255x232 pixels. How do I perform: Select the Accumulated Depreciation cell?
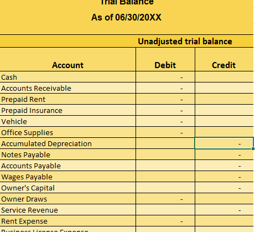click(x=67, y=143)
